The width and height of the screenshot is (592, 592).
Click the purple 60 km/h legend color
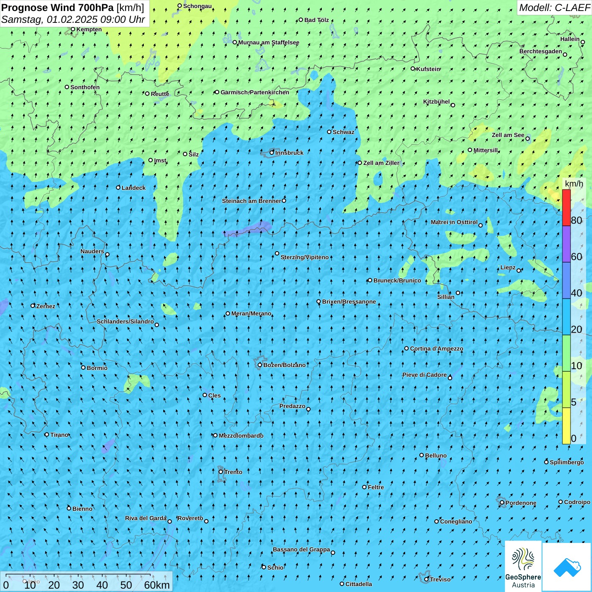[566, 244]
